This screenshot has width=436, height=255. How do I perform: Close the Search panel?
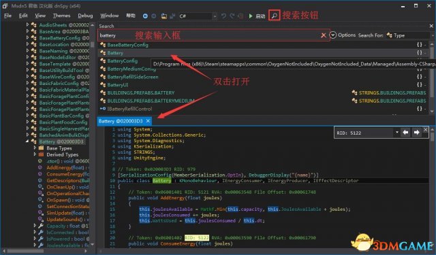(431, 26)
